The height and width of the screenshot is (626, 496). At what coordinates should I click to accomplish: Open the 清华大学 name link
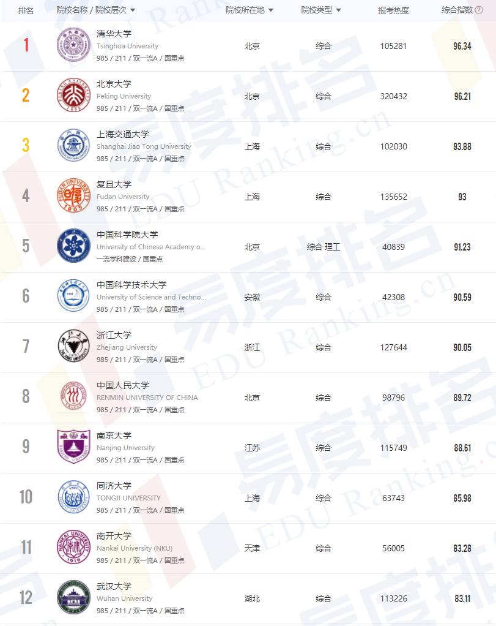pos(114,34)
